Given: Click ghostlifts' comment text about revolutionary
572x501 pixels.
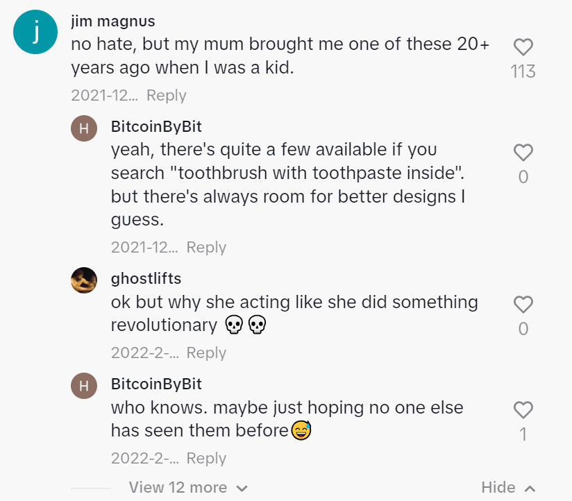Looking at the screenshot, I should pos(294,314).
